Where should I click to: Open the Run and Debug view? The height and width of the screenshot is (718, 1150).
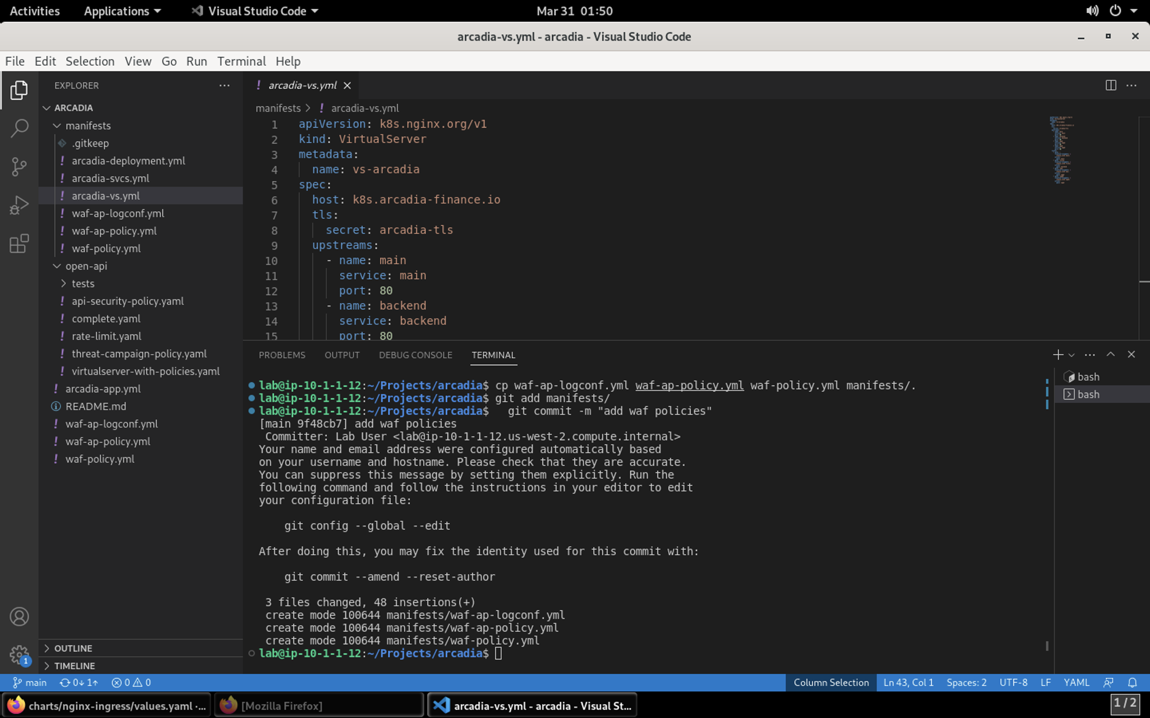19,205
